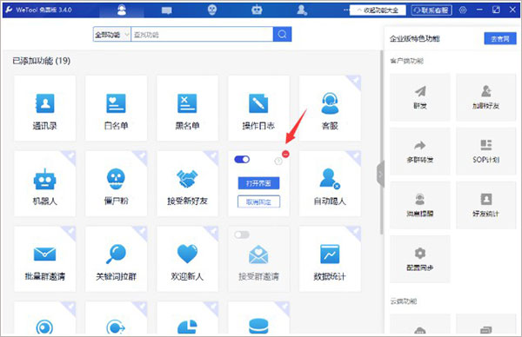Viewport: 522px width, 337px height.
Task: Select 群发 paper plane in enterprise panel
Action: [420, 97]
